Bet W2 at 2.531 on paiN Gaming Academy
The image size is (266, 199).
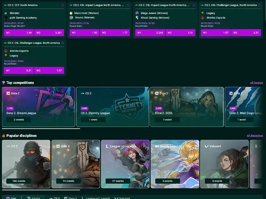click(49, 33)
